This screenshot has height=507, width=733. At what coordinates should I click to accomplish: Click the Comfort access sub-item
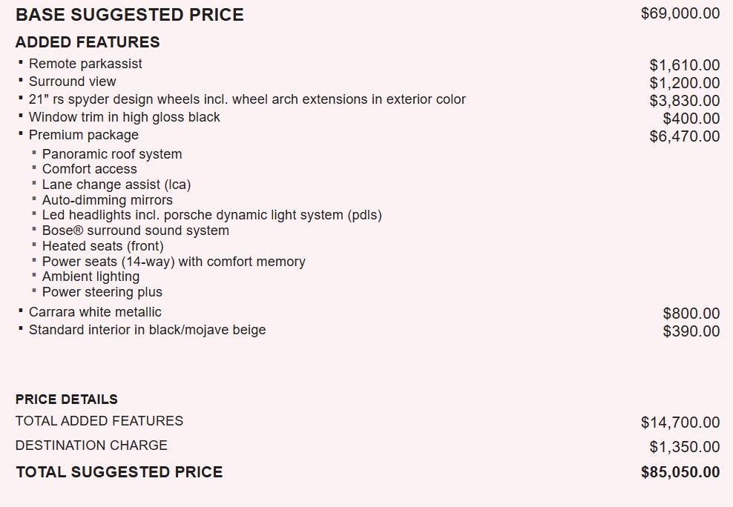(x=90, y=169)
